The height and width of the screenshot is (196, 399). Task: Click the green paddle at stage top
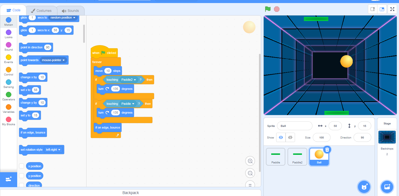316,19
